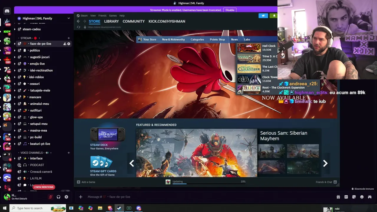
Task: Open sugestii-jocuri channel
Action: (x=44, y=57)
